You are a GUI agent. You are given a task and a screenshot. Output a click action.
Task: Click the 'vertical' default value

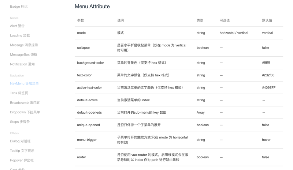pos(267,33)
